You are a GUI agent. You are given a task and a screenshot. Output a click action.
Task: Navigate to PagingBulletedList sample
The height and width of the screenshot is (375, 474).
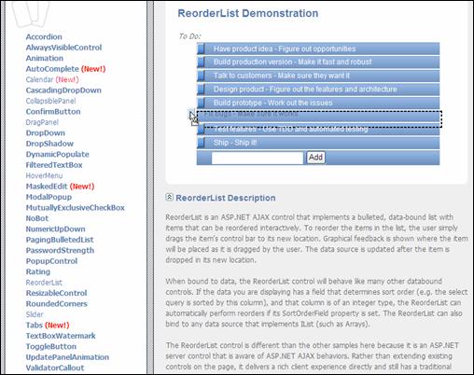click(60, 240)
